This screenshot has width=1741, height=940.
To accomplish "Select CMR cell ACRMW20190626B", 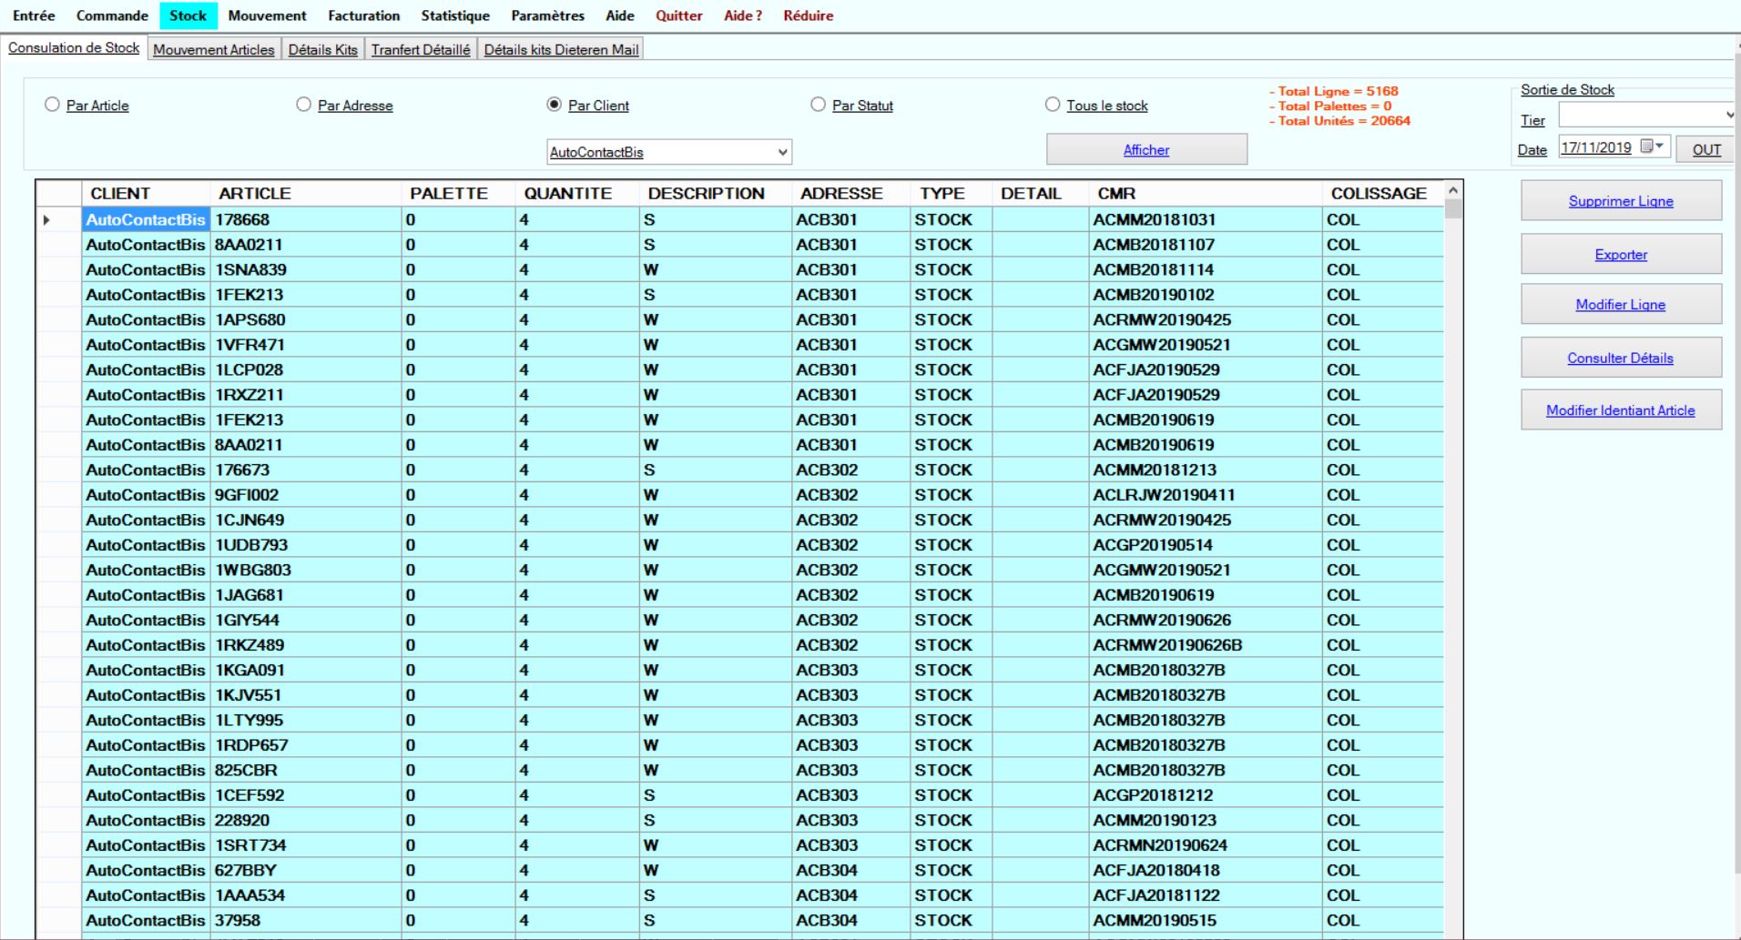I will coord(1206,645).
